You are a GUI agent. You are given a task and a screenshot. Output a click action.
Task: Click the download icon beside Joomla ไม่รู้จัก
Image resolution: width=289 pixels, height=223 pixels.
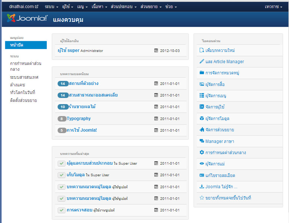(x=202, y=187)
